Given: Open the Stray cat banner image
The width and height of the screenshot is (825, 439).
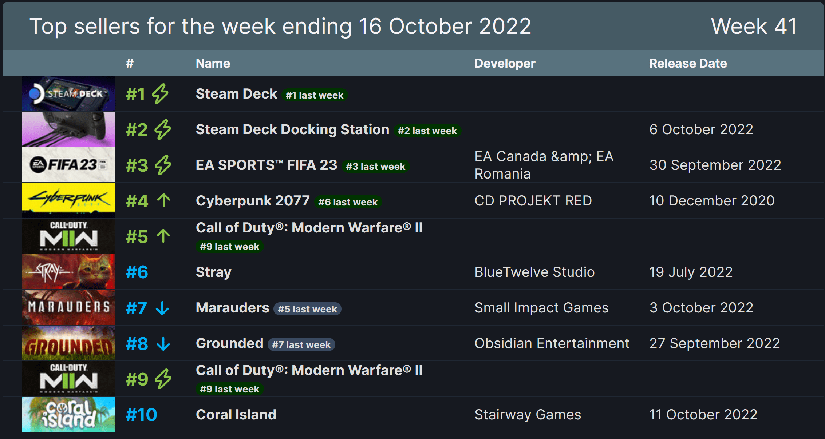Looking at the screenshot, I should tap(68, 272).
